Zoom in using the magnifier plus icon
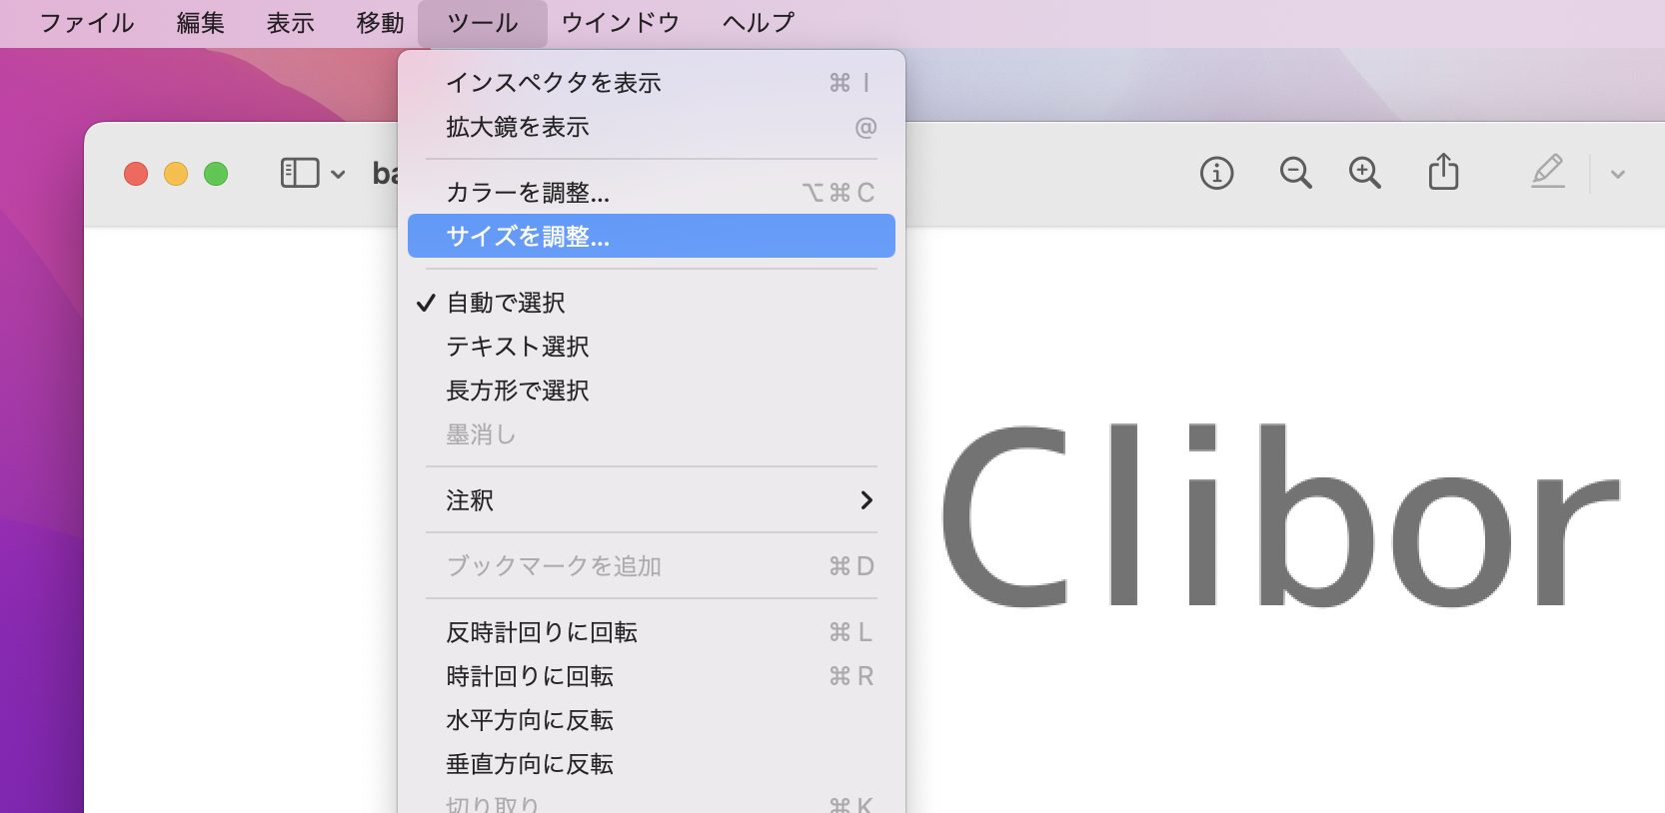 pyautogui.click(x=1364, y=174)
